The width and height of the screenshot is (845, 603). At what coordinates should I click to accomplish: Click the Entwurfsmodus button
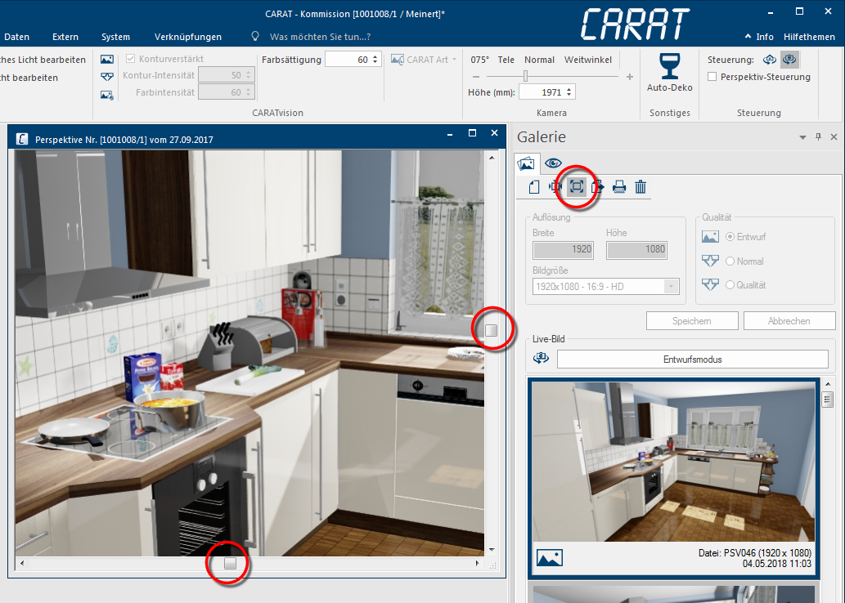pos(692,360)
